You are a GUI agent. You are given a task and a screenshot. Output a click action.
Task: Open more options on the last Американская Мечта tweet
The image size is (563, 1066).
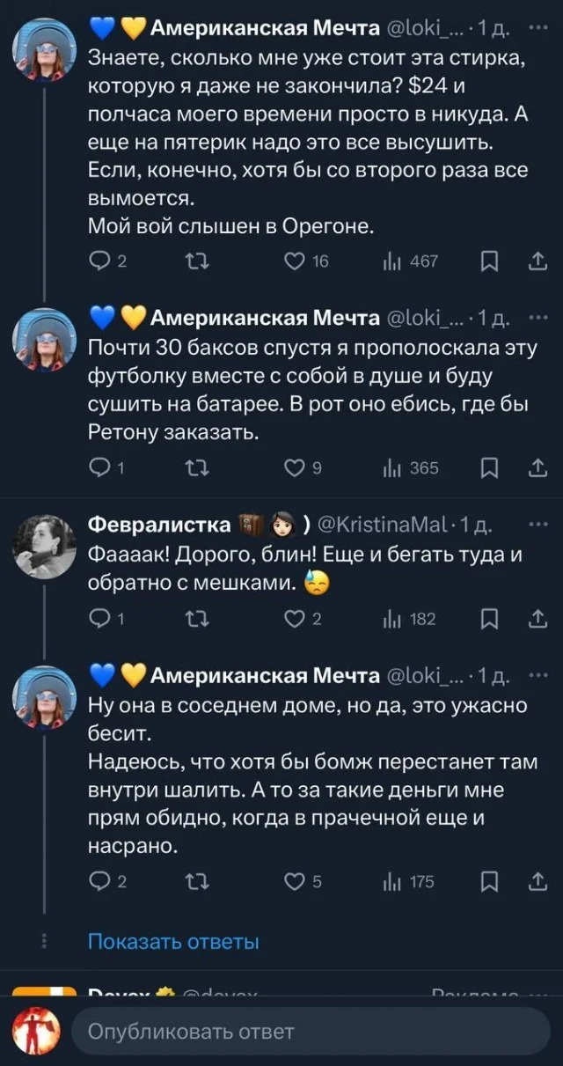[536, 674]
